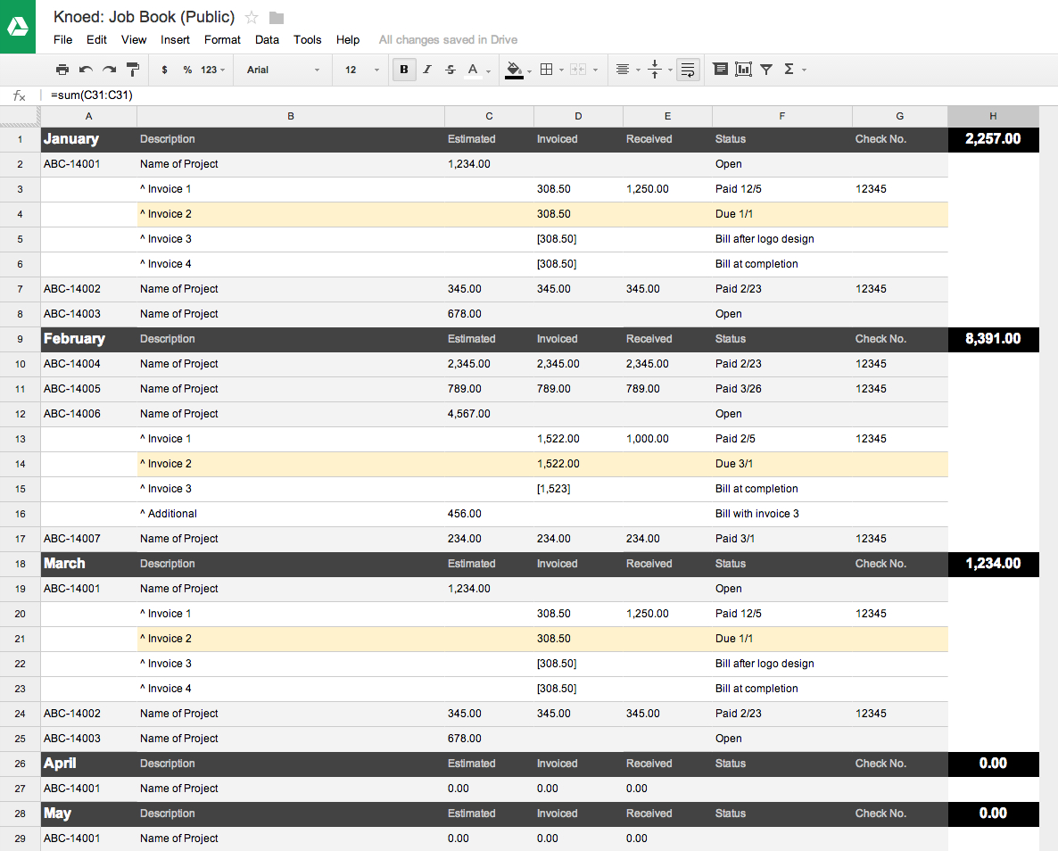Click the Paint format tool
The image size is (1058, 851).
(132, 70)
